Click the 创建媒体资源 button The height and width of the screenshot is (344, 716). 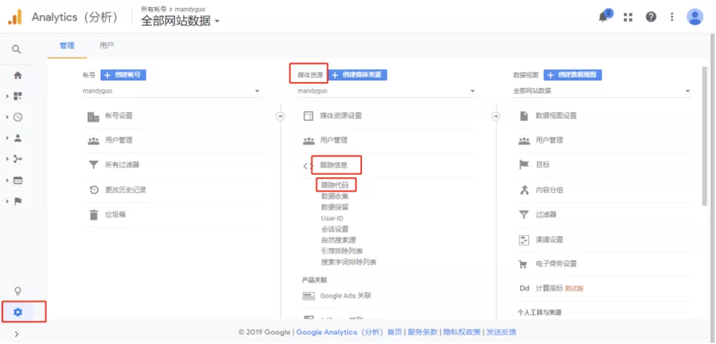pos(357,75)
